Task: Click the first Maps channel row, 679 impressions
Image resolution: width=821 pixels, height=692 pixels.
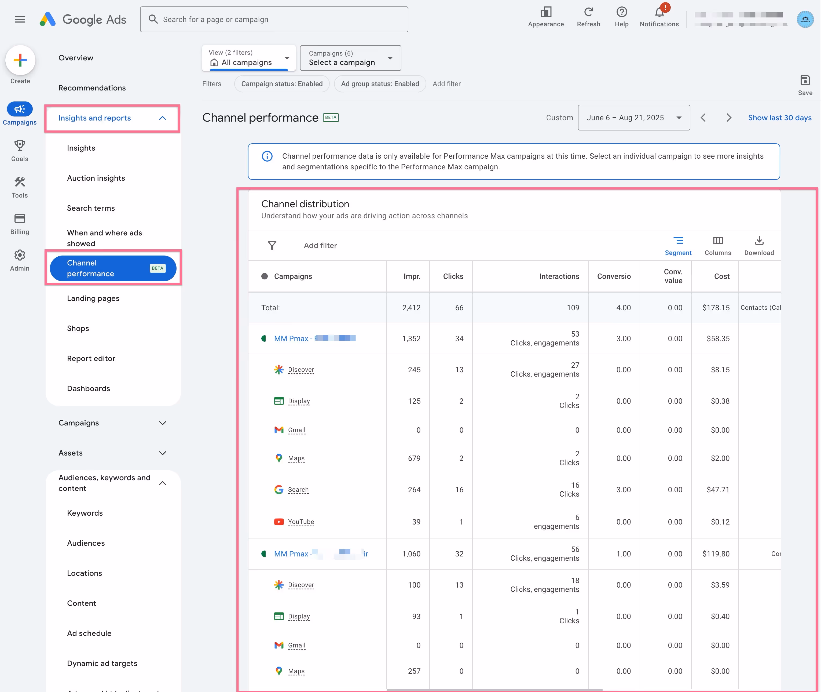Action: pos(514,458)
